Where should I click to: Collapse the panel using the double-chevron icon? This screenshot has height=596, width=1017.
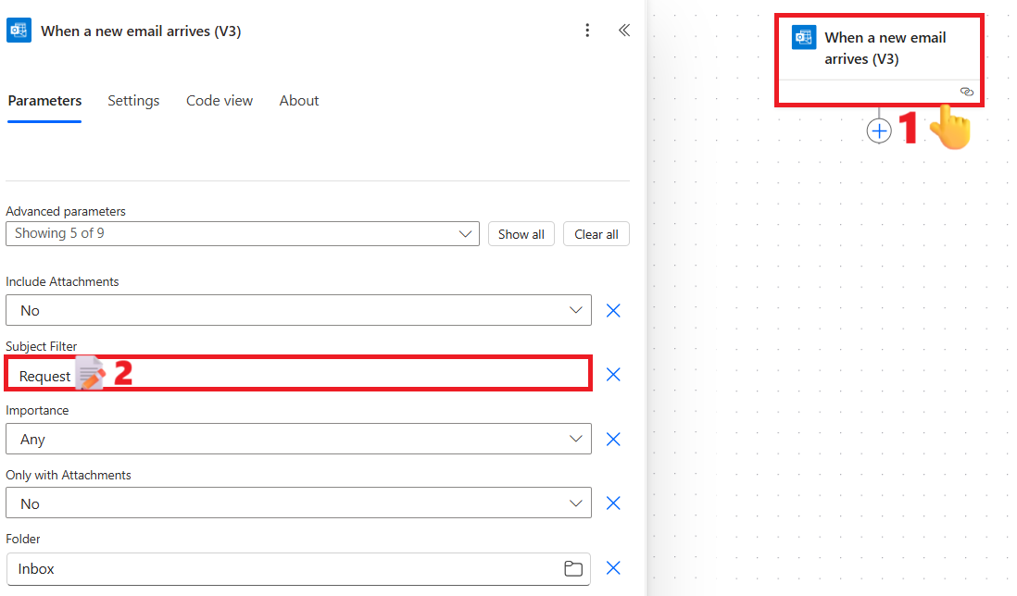(x=623, y=30)
